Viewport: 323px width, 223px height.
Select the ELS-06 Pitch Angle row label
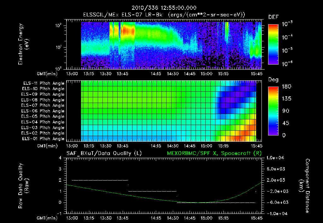(x=43, y=111)
